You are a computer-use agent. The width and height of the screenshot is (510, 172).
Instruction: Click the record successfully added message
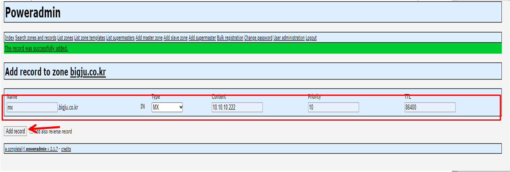pos(36,49)
